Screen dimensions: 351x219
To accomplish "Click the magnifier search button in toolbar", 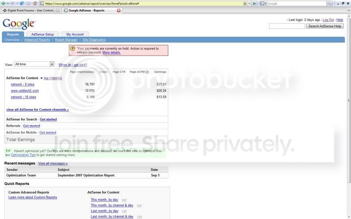I will (330, 4).
